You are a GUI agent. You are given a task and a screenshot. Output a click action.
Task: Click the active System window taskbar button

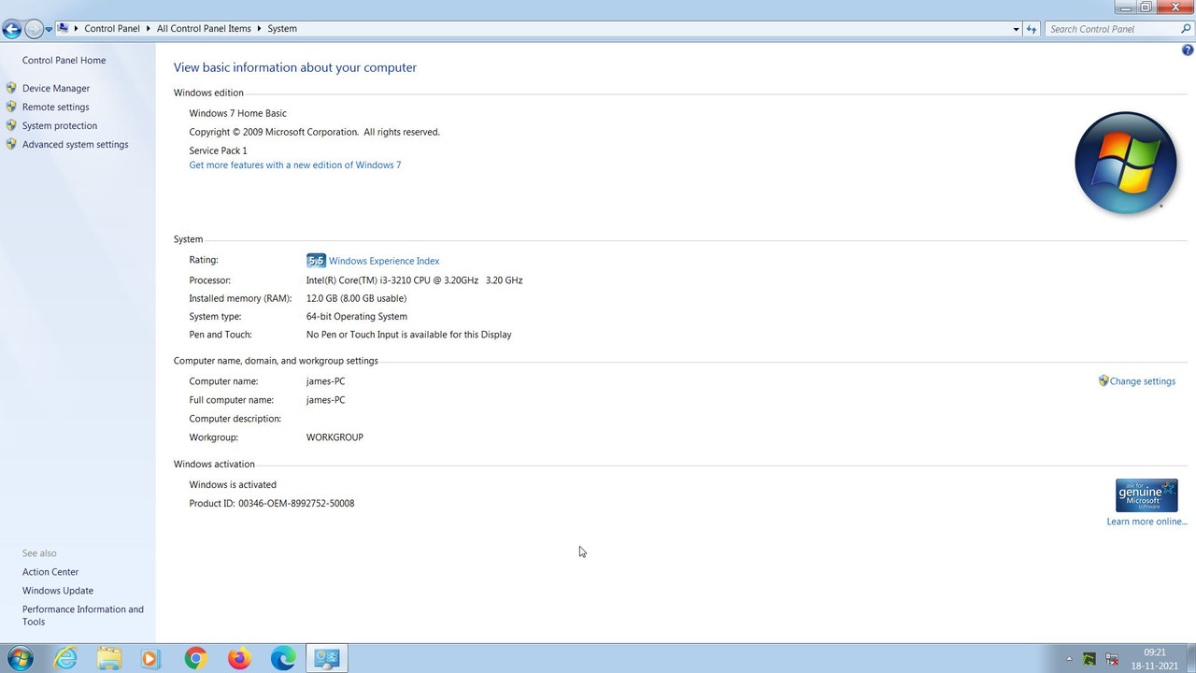[327, 658]
